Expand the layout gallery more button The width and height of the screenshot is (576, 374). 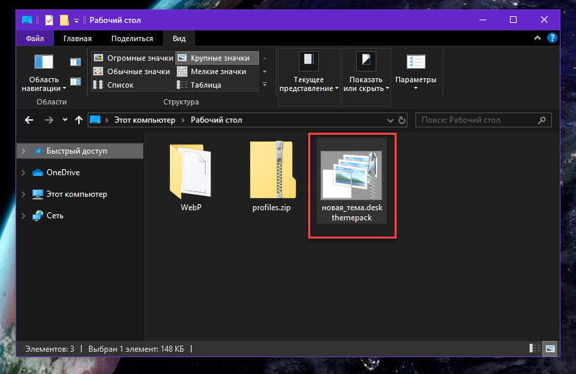coord(264,85)
